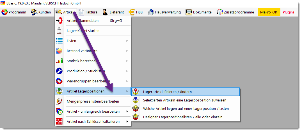Select Mengenpreise listen/bearbeiten entry
This screenshot has height=132, width=302.
[93, 101]
